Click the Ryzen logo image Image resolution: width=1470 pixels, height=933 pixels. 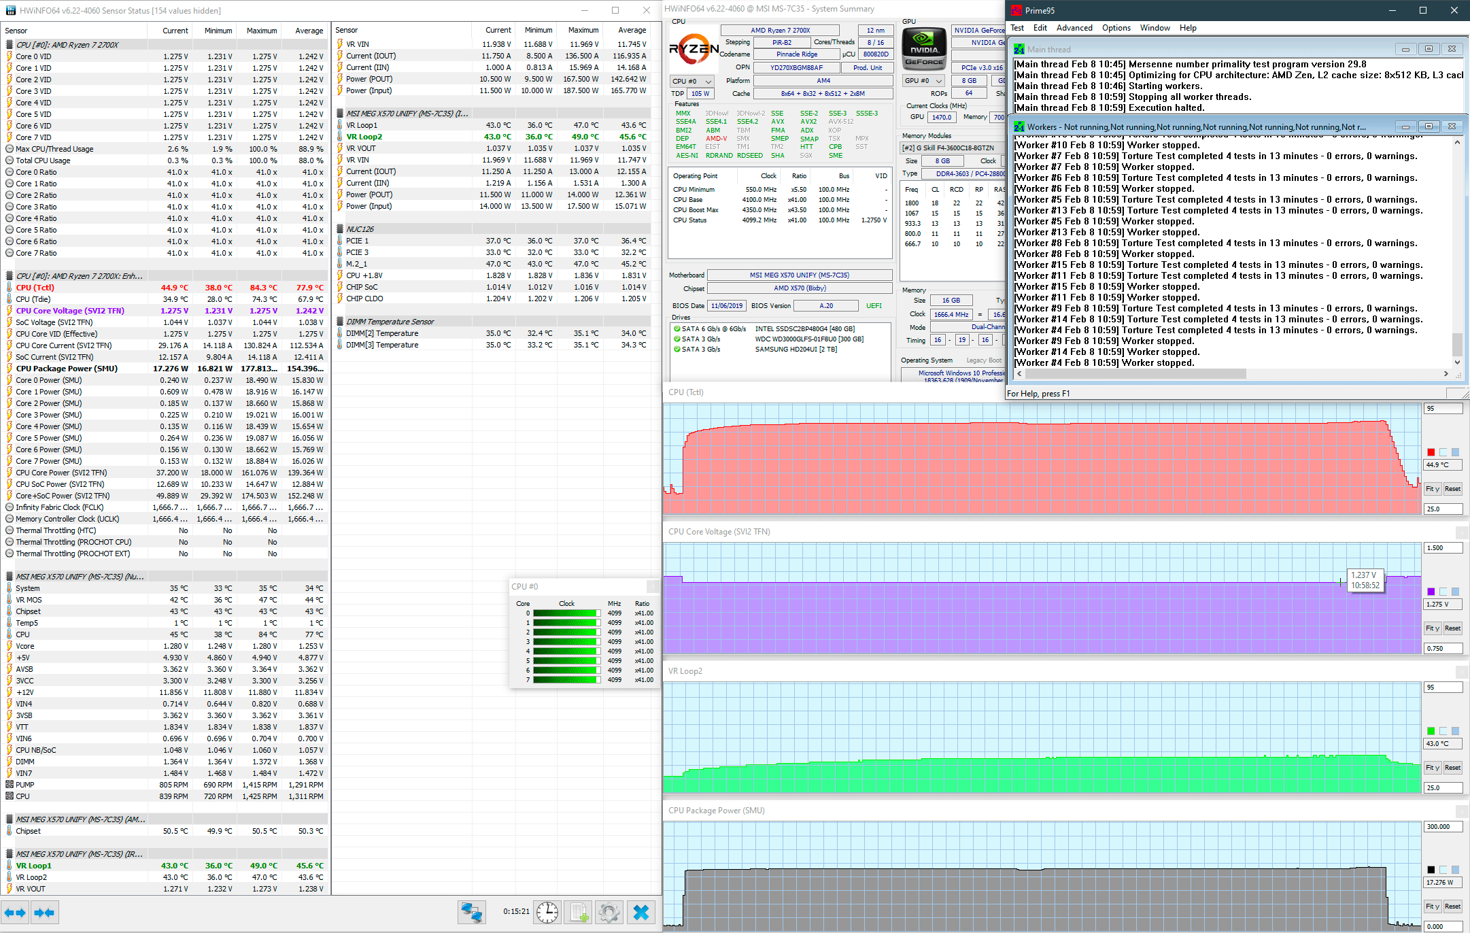pyautogui.click(x=694, y=49)
